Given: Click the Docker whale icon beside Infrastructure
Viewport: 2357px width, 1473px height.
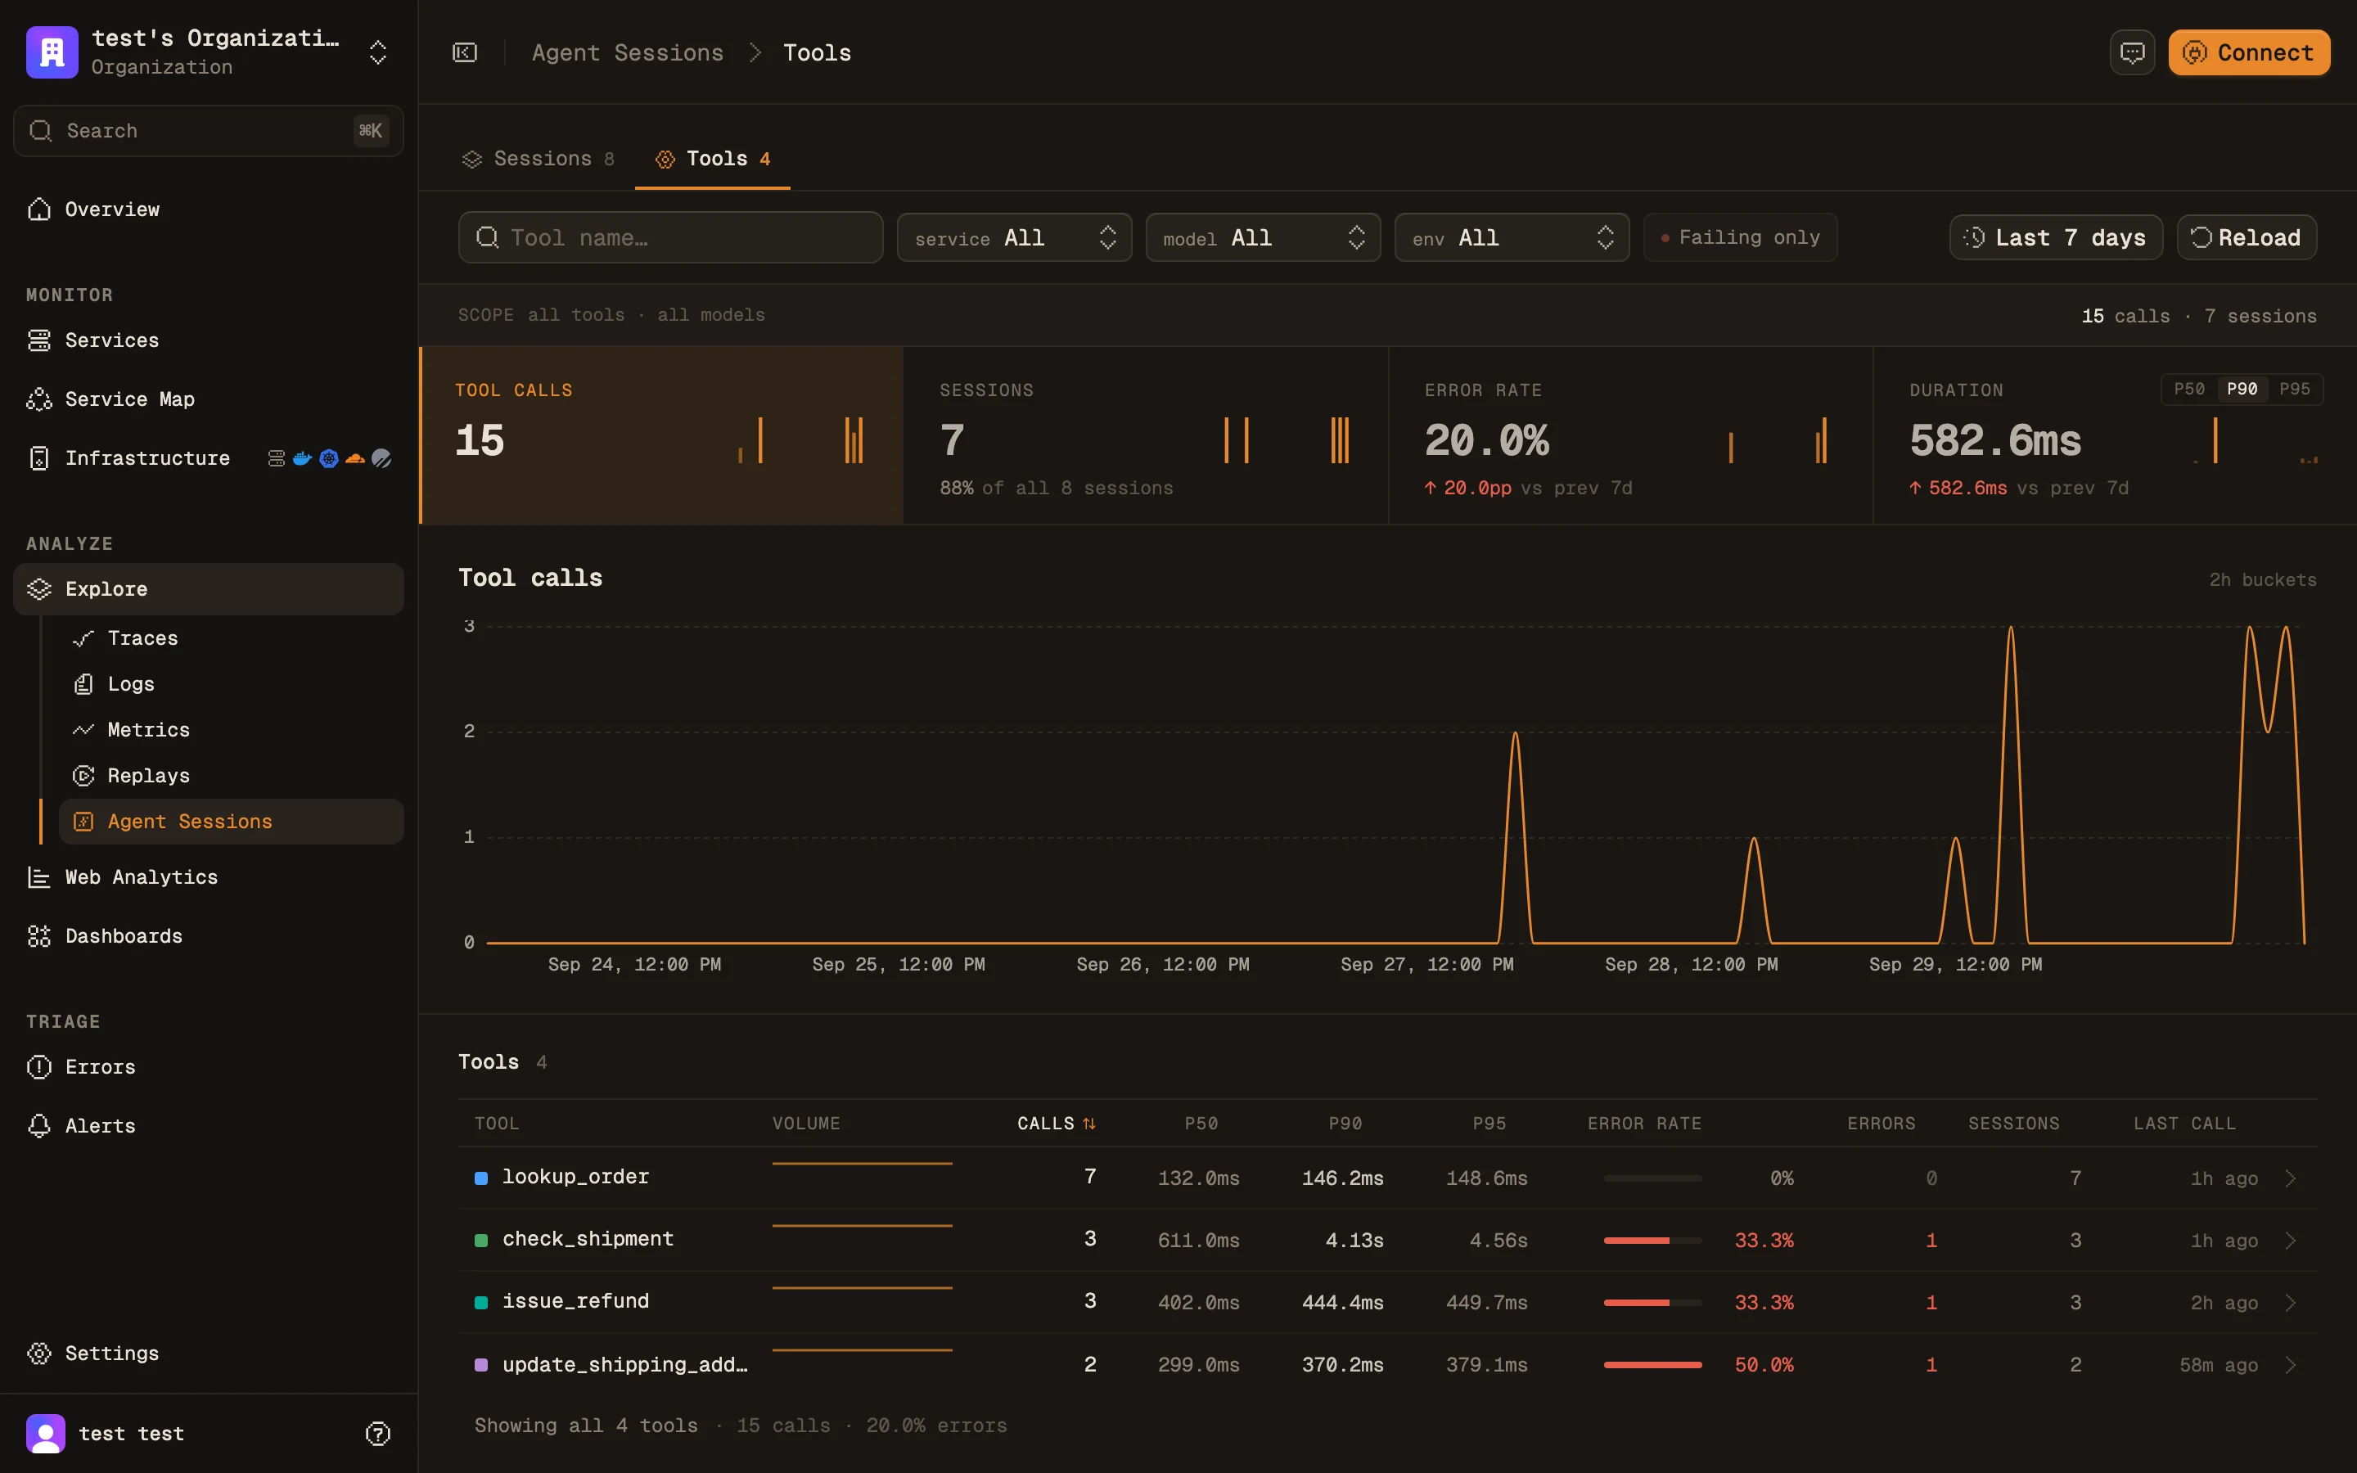Looking at the screenshot, I should click(302, 458).
